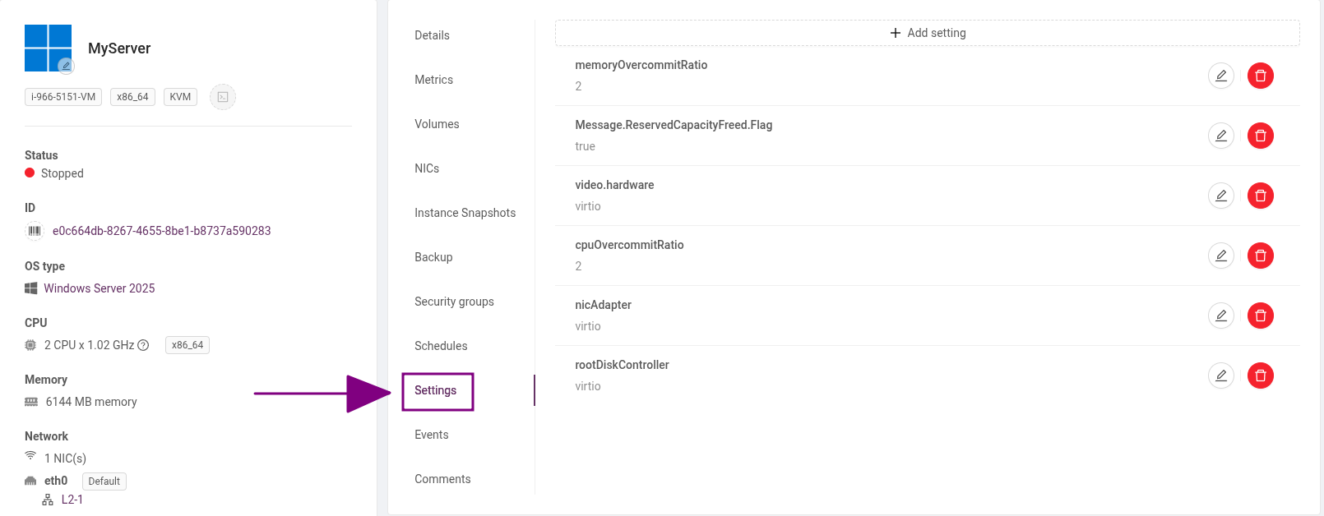
Task: Select the Settings tab
Action: click(x=435, y=390)
